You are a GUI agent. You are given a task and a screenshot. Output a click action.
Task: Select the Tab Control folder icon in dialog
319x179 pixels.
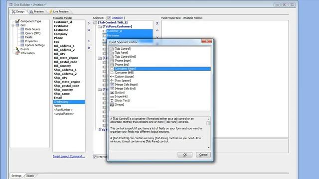112,49
